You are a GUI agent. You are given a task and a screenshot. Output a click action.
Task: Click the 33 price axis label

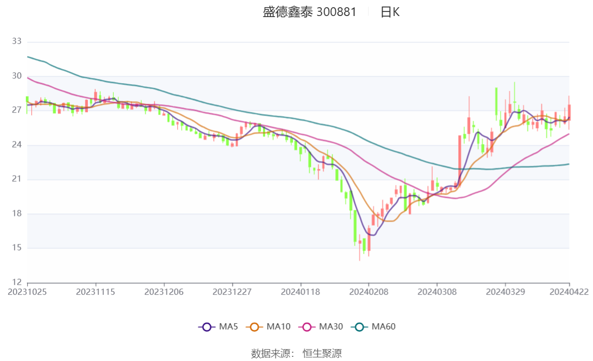[17, 41]
